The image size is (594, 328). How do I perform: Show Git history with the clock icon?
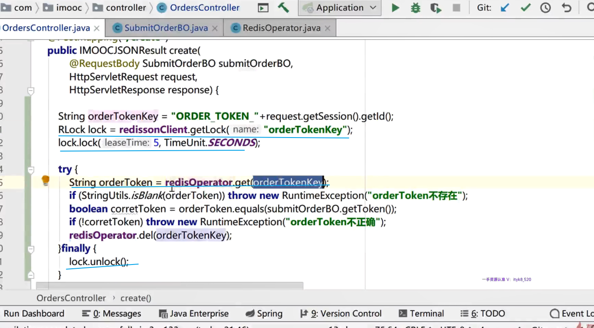(x=545, y=8)
